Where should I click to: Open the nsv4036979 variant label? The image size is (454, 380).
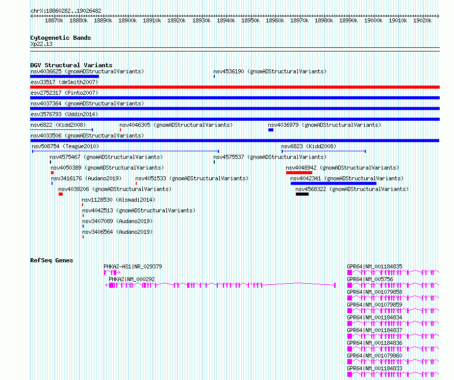pyautogui.click(x=324, y=125)
